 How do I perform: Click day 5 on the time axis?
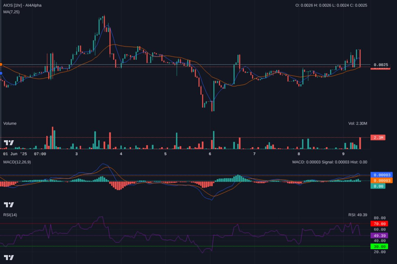[165, 154]
